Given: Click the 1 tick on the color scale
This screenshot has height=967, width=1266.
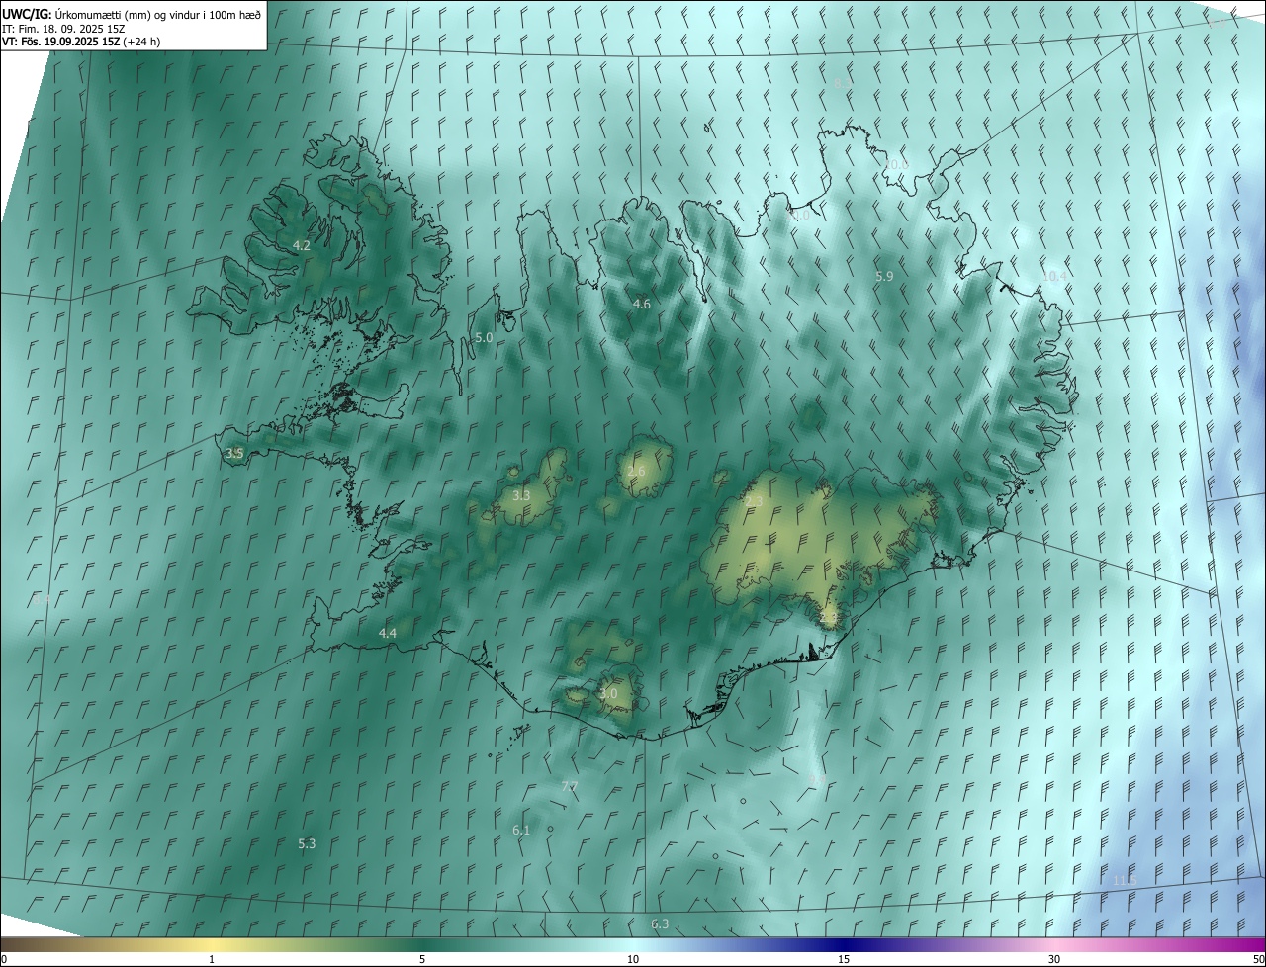Looking at the screenshot, I should tap(212, 959).
